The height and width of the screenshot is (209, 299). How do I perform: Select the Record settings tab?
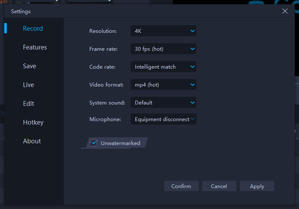pyautogui.click(x=33, y=28)
